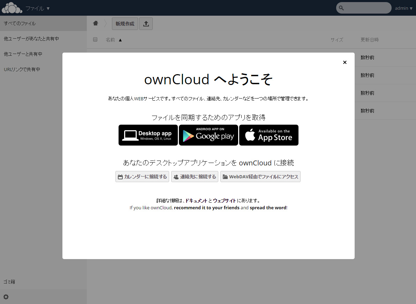Screen dimensions: 416x304
Task: Click the magnifier search icon
Action: (341, 8)
